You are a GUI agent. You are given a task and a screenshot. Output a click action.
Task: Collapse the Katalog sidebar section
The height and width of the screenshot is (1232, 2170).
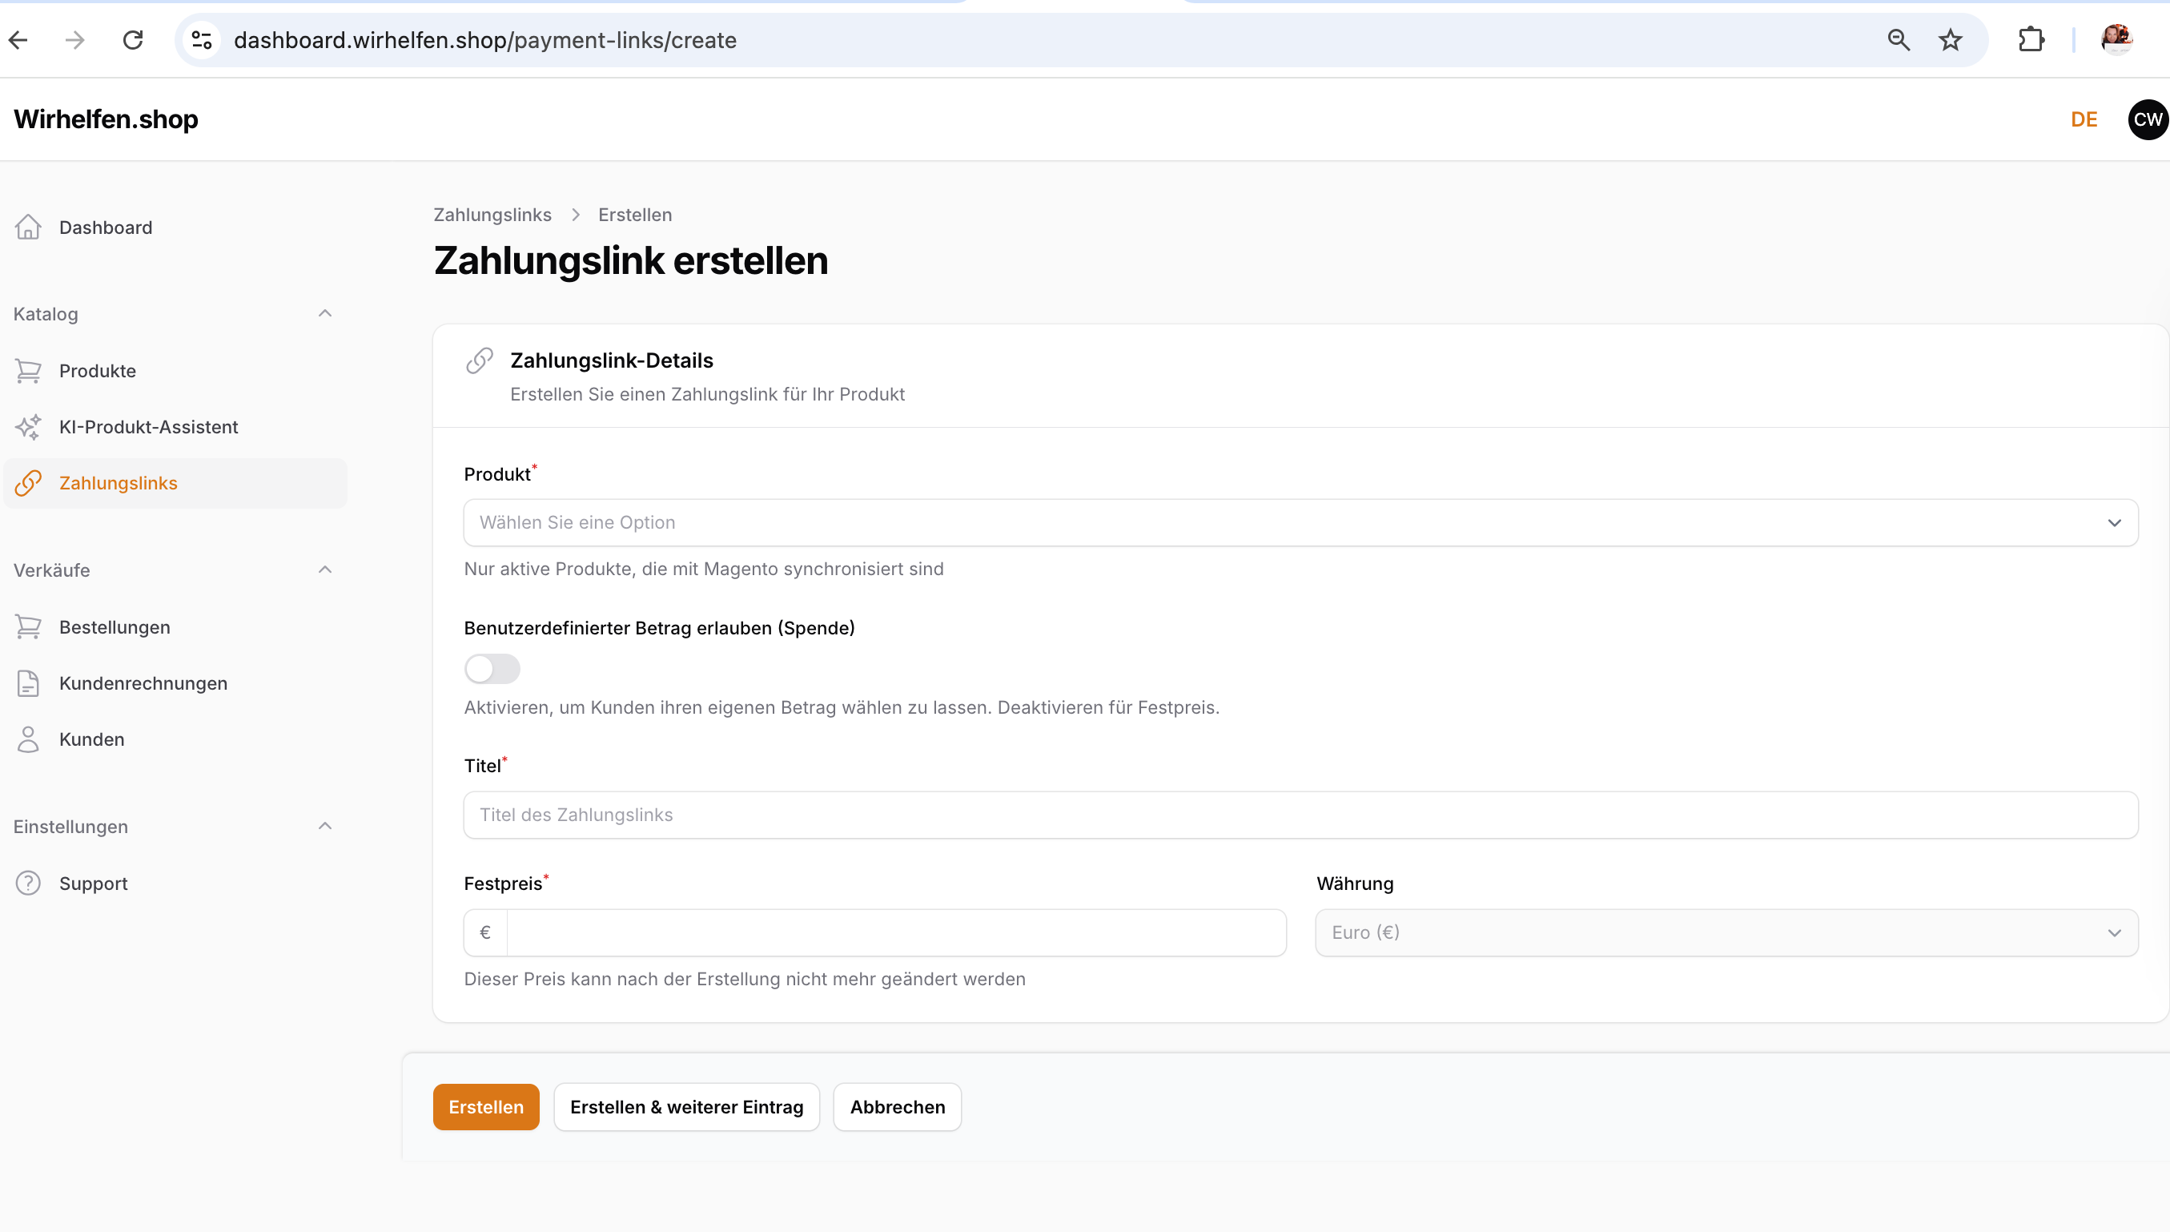325,313
